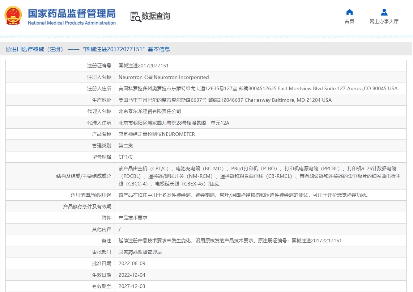Click the 生产地址 row label

pos(102,100)
